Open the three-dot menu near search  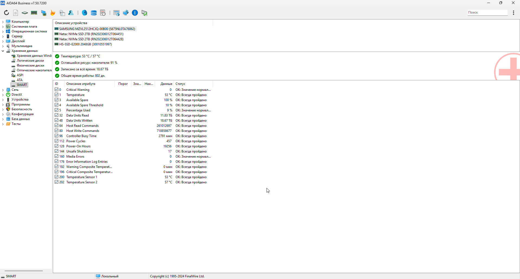(x=513, y=13)
